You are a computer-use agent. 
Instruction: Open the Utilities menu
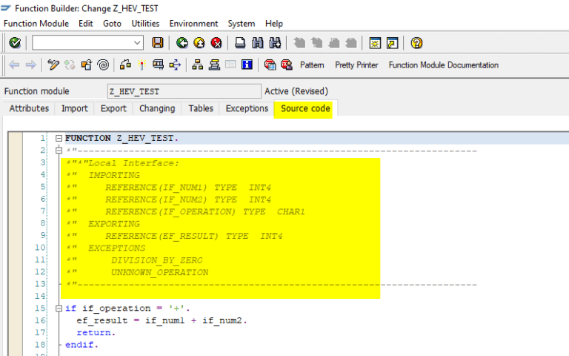pyautogui.click(x=145, y=24)
